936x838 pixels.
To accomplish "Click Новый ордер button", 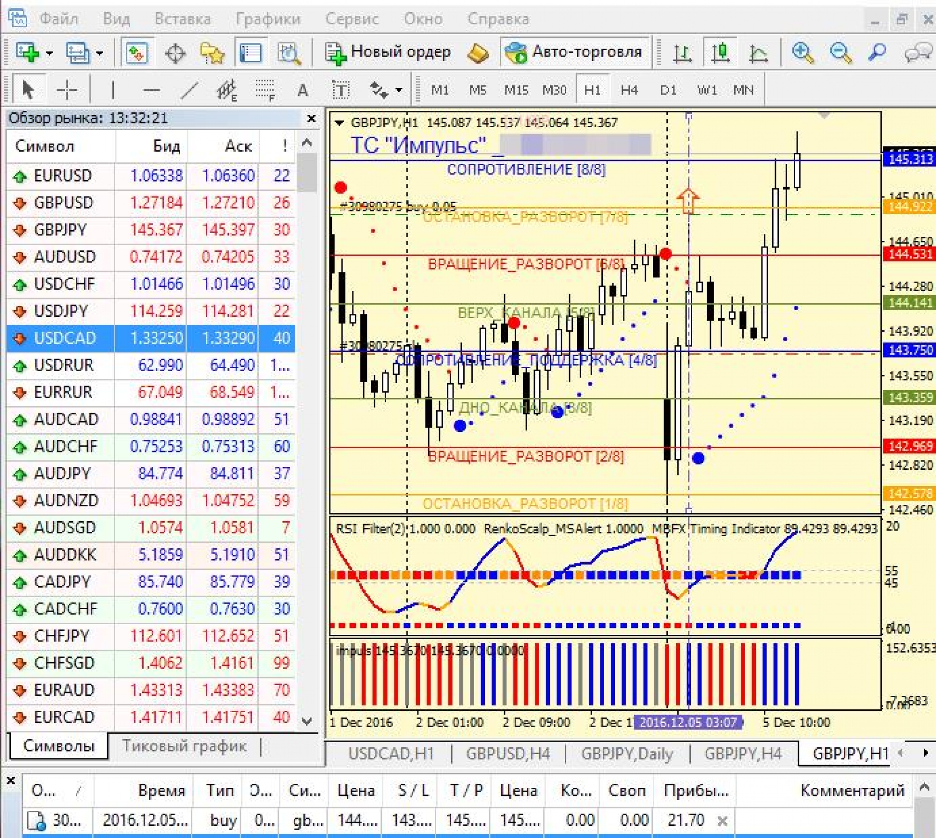I will [x=388, y=52].
